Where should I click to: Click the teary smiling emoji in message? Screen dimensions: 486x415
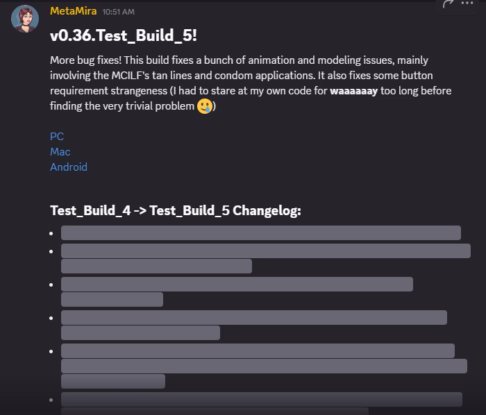tap(205, 108)
